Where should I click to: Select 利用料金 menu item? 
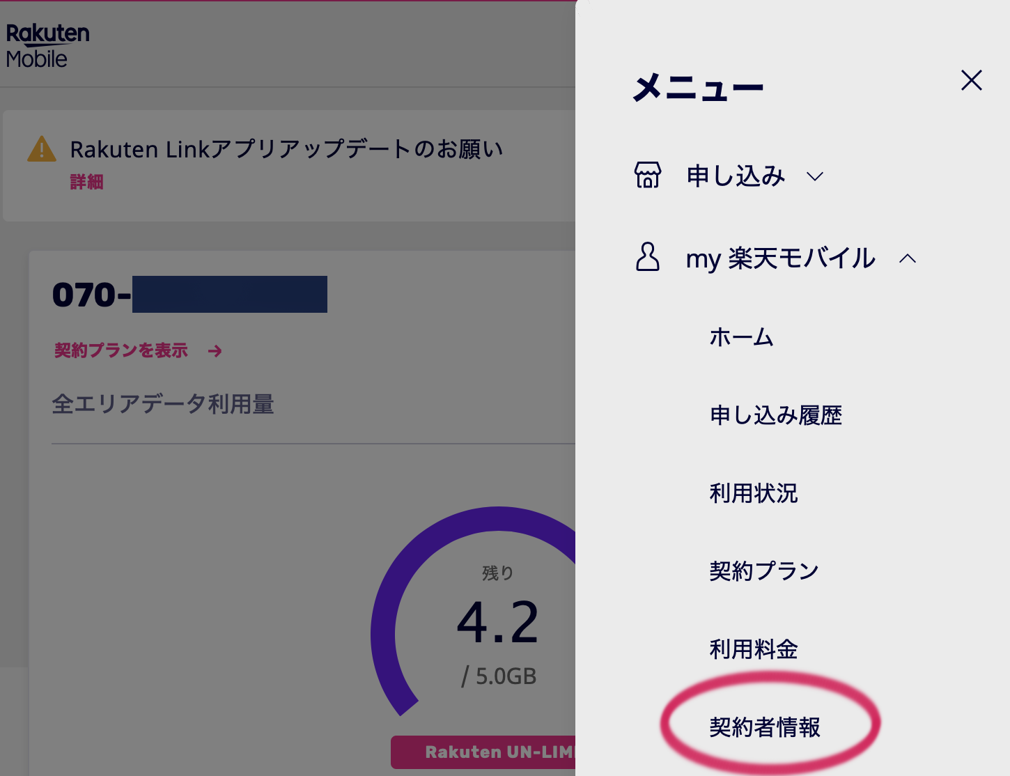coord(754,649)
